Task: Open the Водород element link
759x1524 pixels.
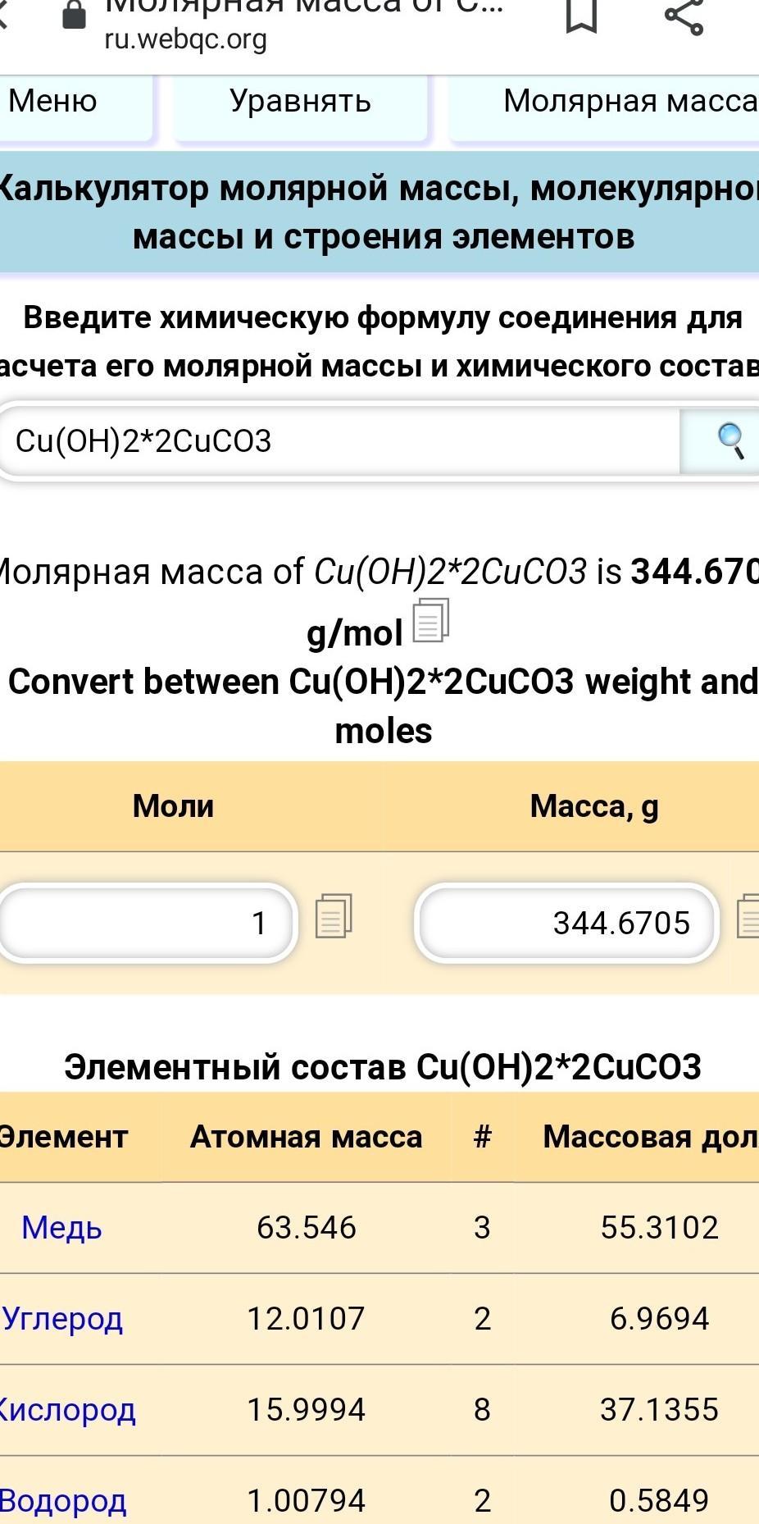Action: pos(63,1501)
